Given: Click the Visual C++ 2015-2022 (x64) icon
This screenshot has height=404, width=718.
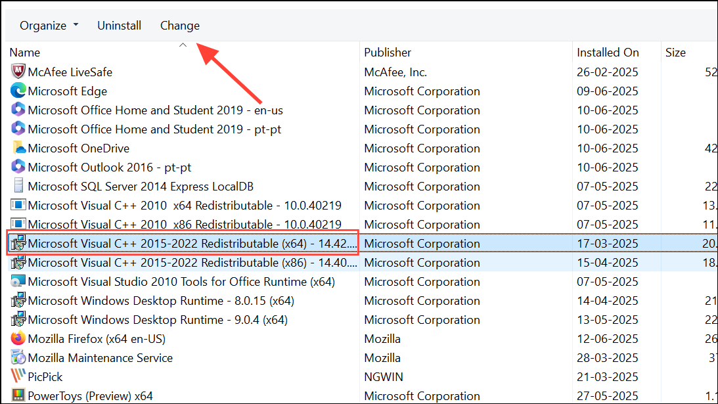Looking at the screenshot, I should pyautogui.click(x=18, y=243).
